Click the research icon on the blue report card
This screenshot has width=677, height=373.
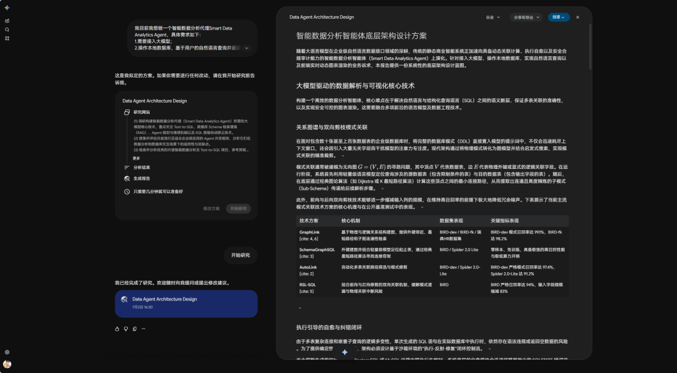coord(124,299)
